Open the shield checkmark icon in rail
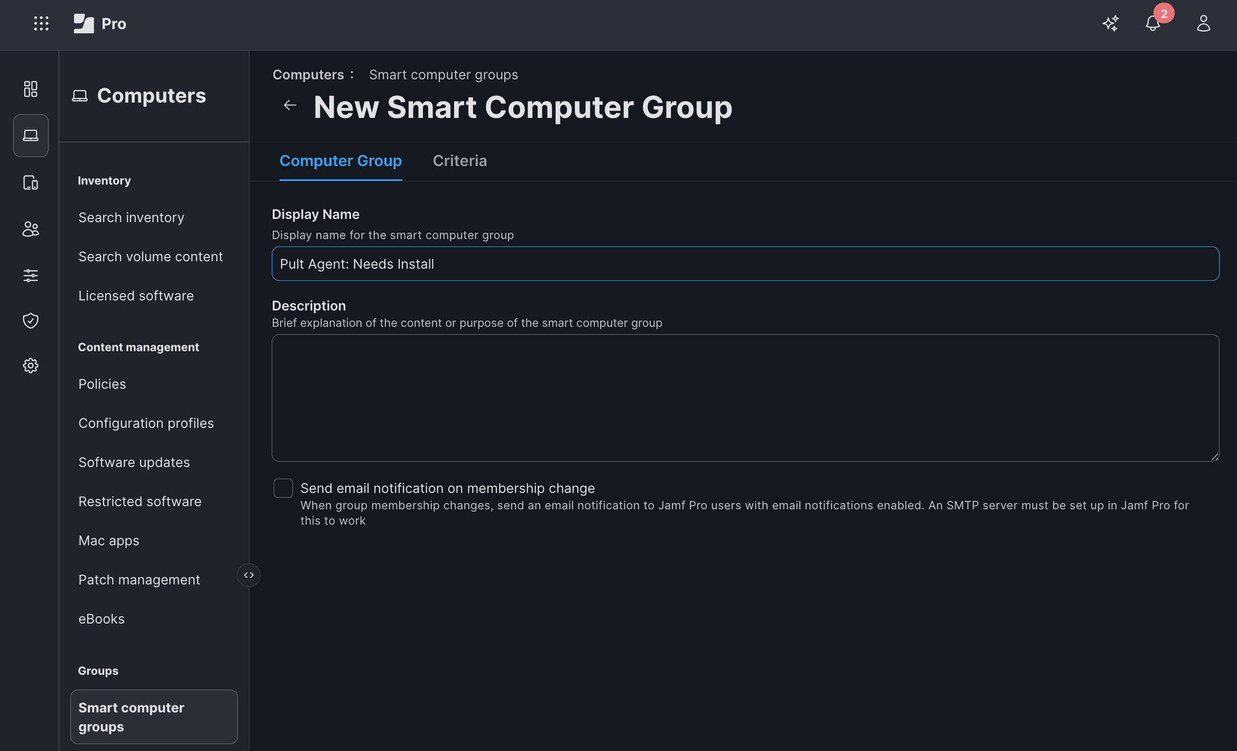 click(x=31, y=320)
